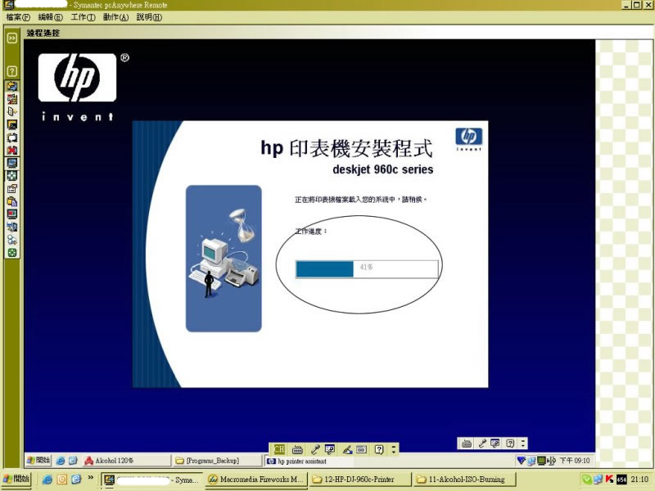655x491 pixels.
Task: Launch Internet Explorer from the local quick launch
Action: (47, 479)
